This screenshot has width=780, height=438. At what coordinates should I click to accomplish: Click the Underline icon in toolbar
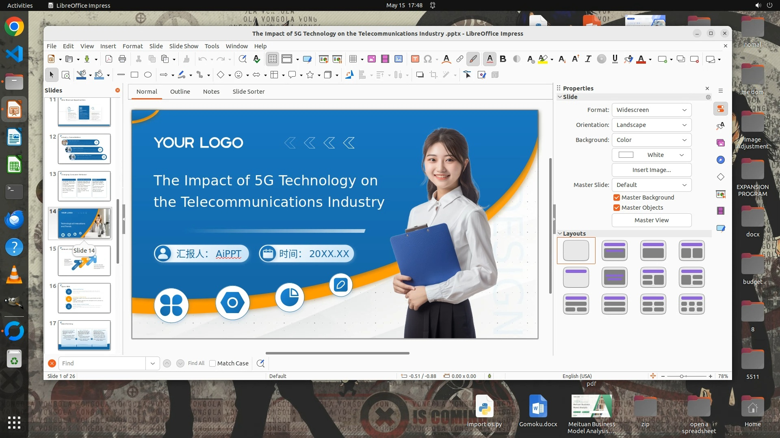pos(615,59)
